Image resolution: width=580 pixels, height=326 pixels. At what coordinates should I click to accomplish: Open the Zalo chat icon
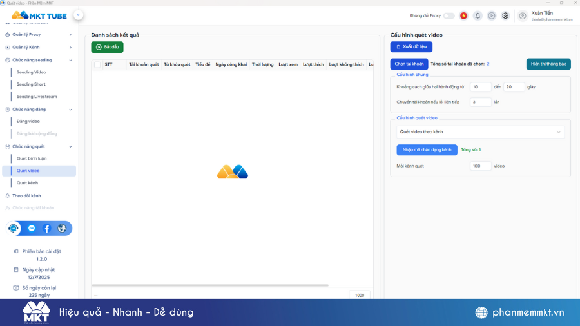tap(31, 228)
